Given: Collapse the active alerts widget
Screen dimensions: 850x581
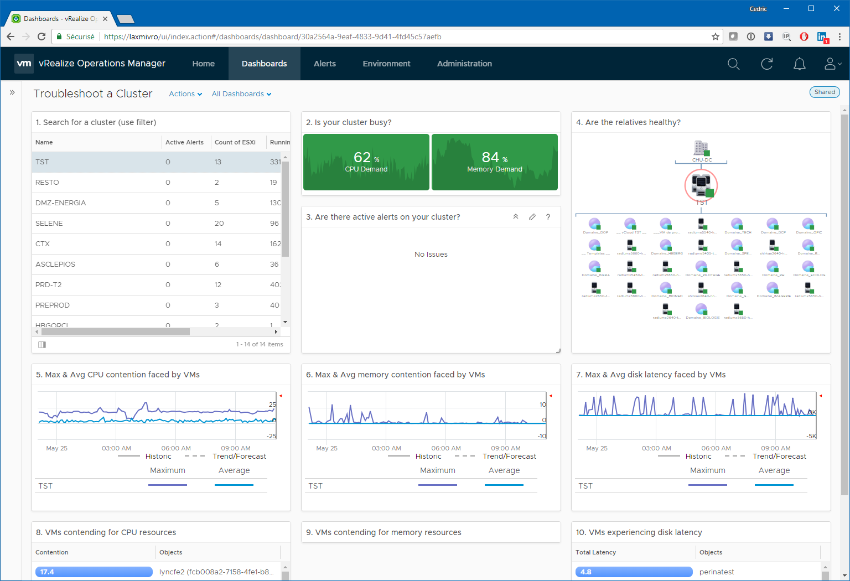Looking at the screenshot, I should point(516,217).
